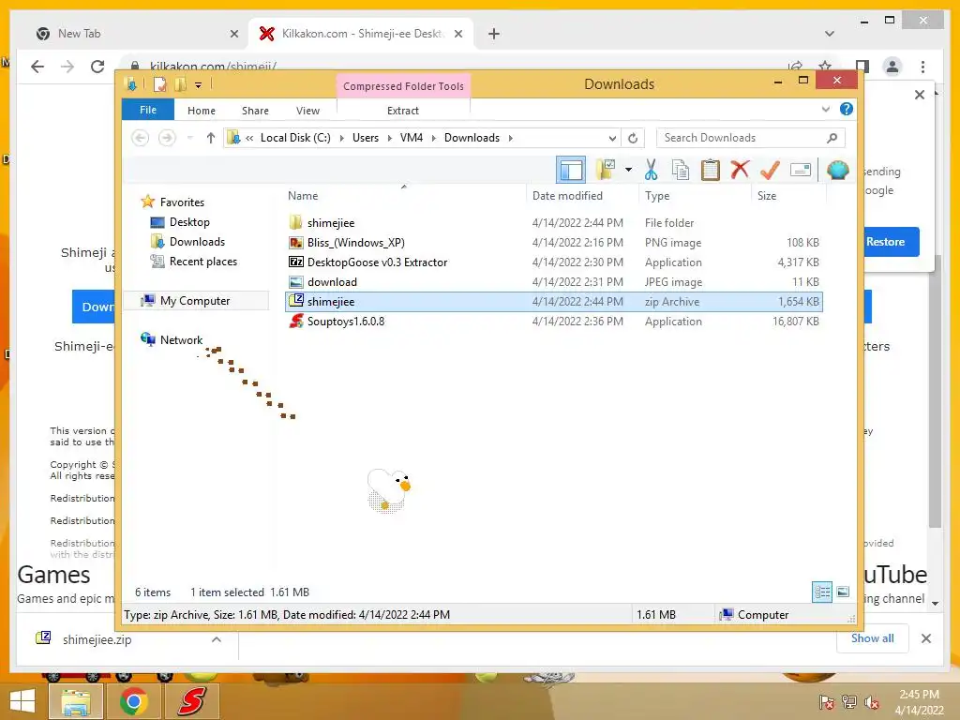Open the Souptoys app from the taskbar

[x=191, y=701]
